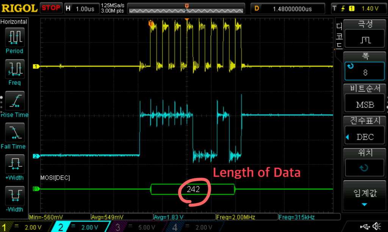This screenshot has height=232, width=388.
Task: Click the polarity pulse icon button
Action: [365, 39]
